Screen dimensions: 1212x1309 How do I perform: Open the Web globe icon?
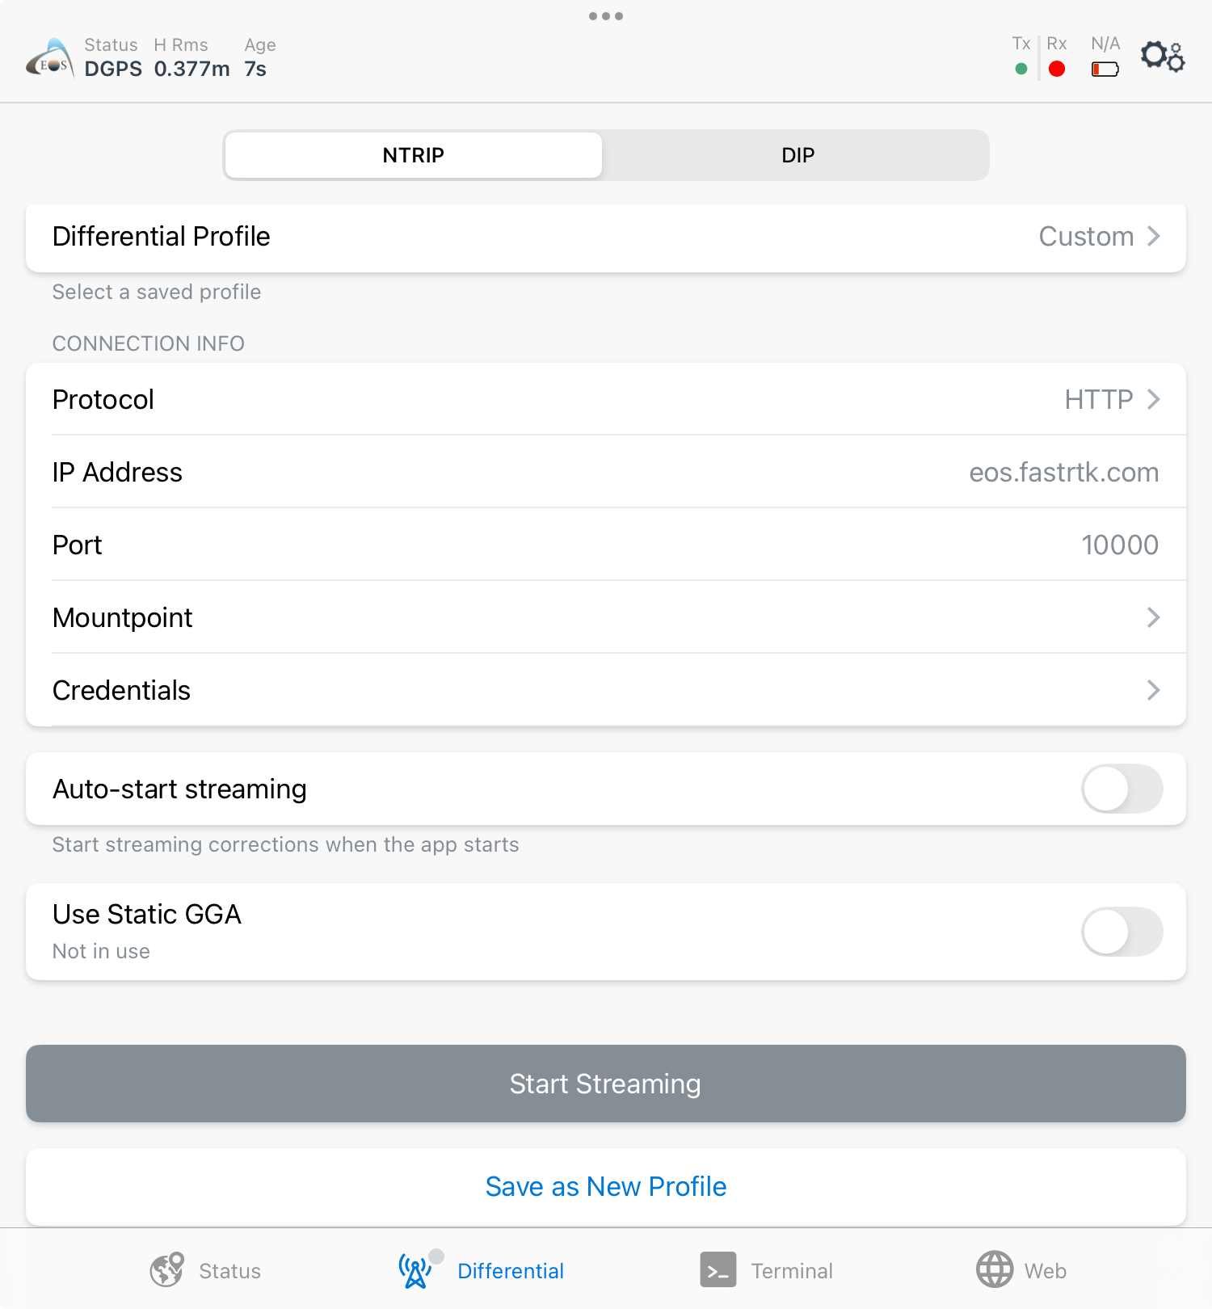(x=995, y=1269)
